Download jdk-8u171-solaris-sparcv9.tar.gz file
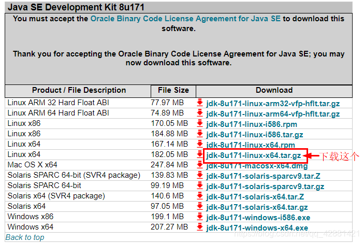This screenshot has width=364, height=243. click(265, 187)
